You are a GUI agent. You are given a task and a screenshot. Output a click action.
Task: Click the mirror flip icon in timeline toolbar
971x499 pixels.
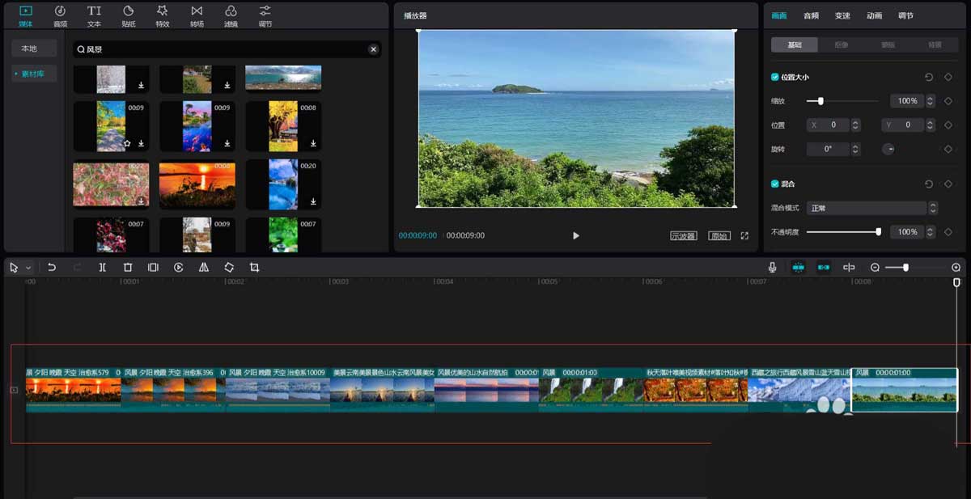click(x=204, y=267)
